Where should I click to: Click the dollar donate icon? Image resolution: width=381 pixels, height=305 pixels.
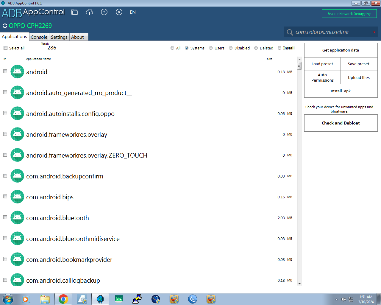point(119,12)
